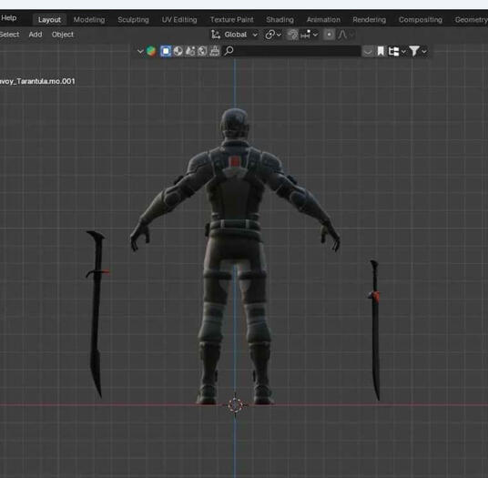
Task: Click the funnel filter icon
Action: coord(414,51)
